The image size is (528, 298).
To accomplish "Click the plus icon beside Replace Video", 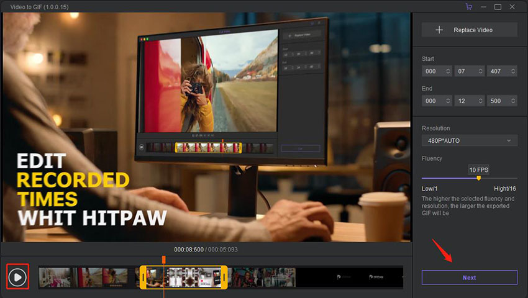I will pyautogui.click(x=439, y=30).
